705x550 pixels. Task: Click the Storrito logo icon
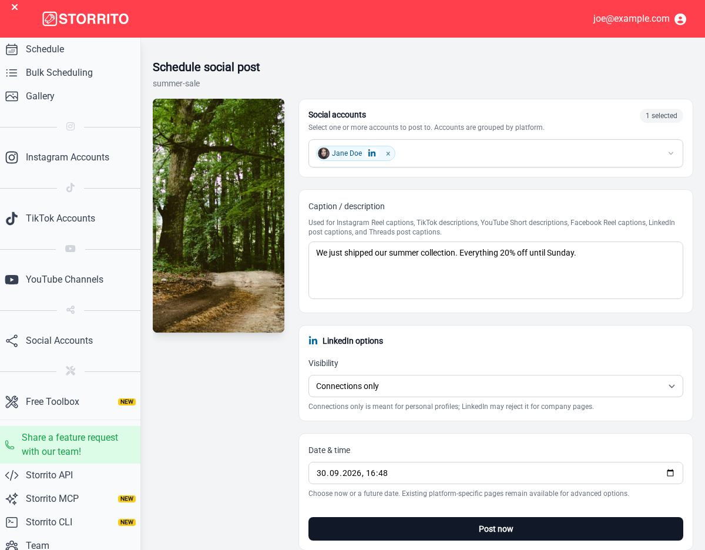pos(50,19)
